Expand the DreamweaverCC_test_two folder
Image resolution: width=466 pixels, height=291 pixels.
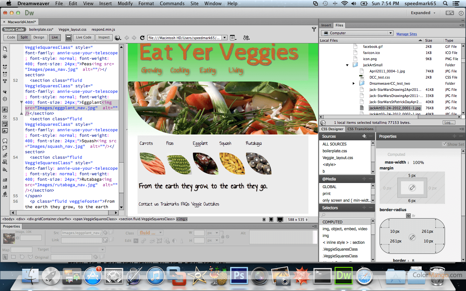click(x=354, y=83)
